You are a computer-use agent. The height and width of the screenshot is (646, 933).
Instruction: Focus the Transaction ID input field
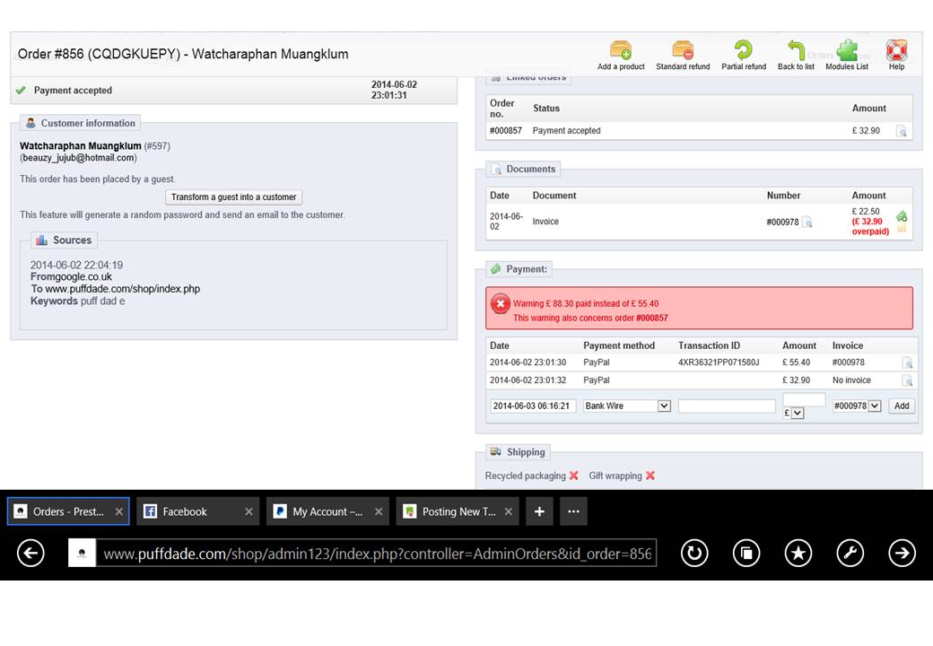pos(727,406)
